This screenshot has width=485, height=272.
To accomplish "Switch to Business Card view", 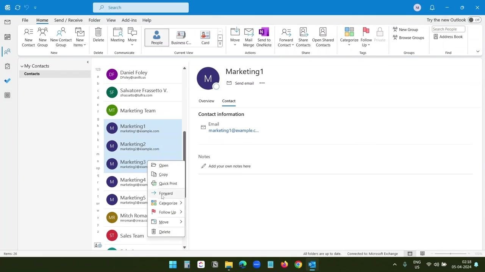I will (x=181, y=38).
